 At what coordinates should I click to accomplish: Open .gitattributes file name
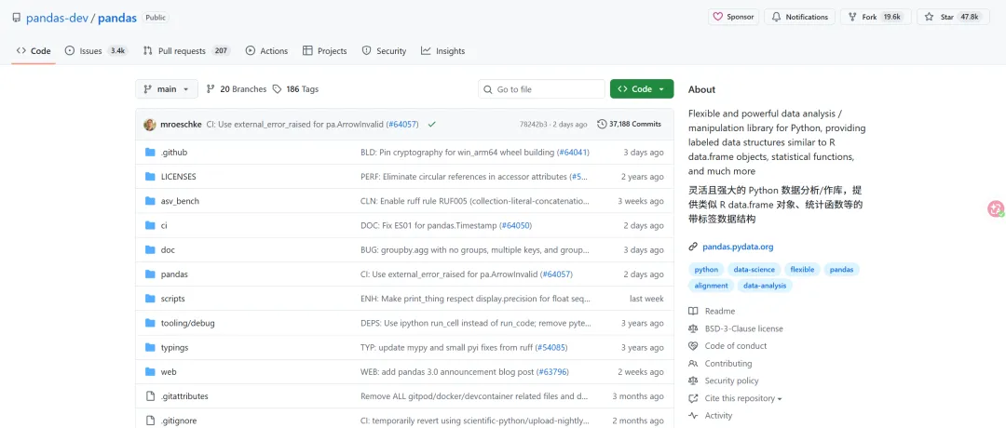pos(184,396)
